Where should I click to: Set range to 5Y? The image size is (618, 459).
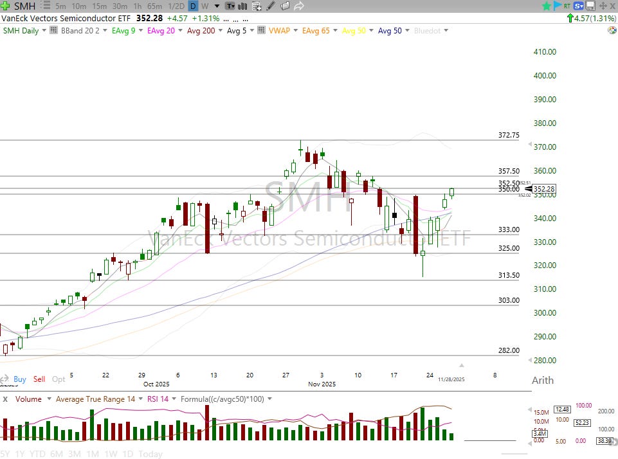tap(6, 454)
